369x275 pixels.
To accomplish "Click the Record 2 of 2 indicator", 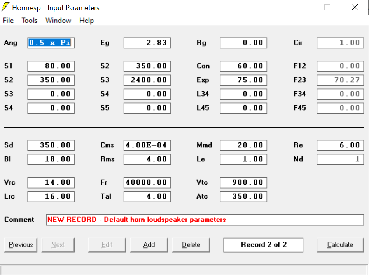I will click(263, 245).
